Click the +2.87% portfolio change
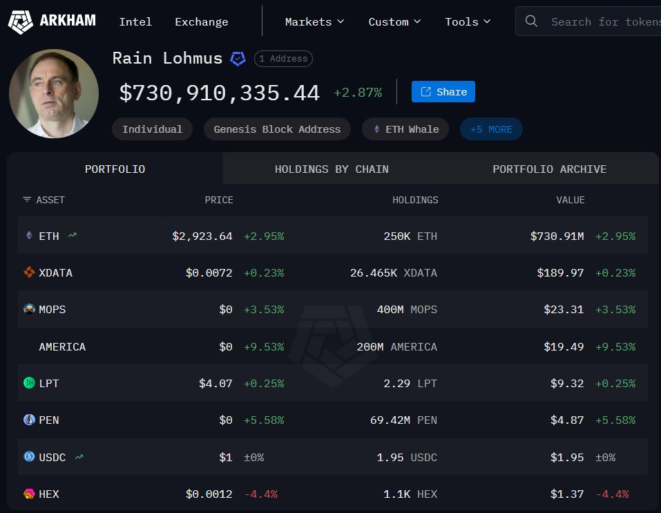The image size is (661, 513). click(x=358, y=92)
